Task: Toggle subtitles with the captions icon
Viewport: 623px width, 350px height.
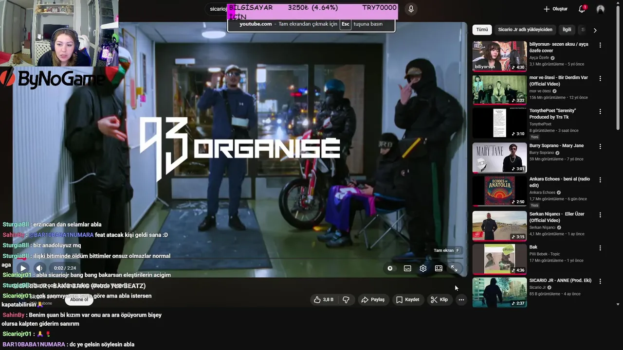Action: pyautogui.click(x=407, y=268)
